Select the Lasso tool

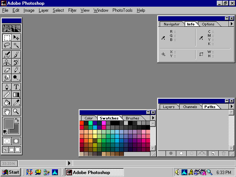point(7,45)
